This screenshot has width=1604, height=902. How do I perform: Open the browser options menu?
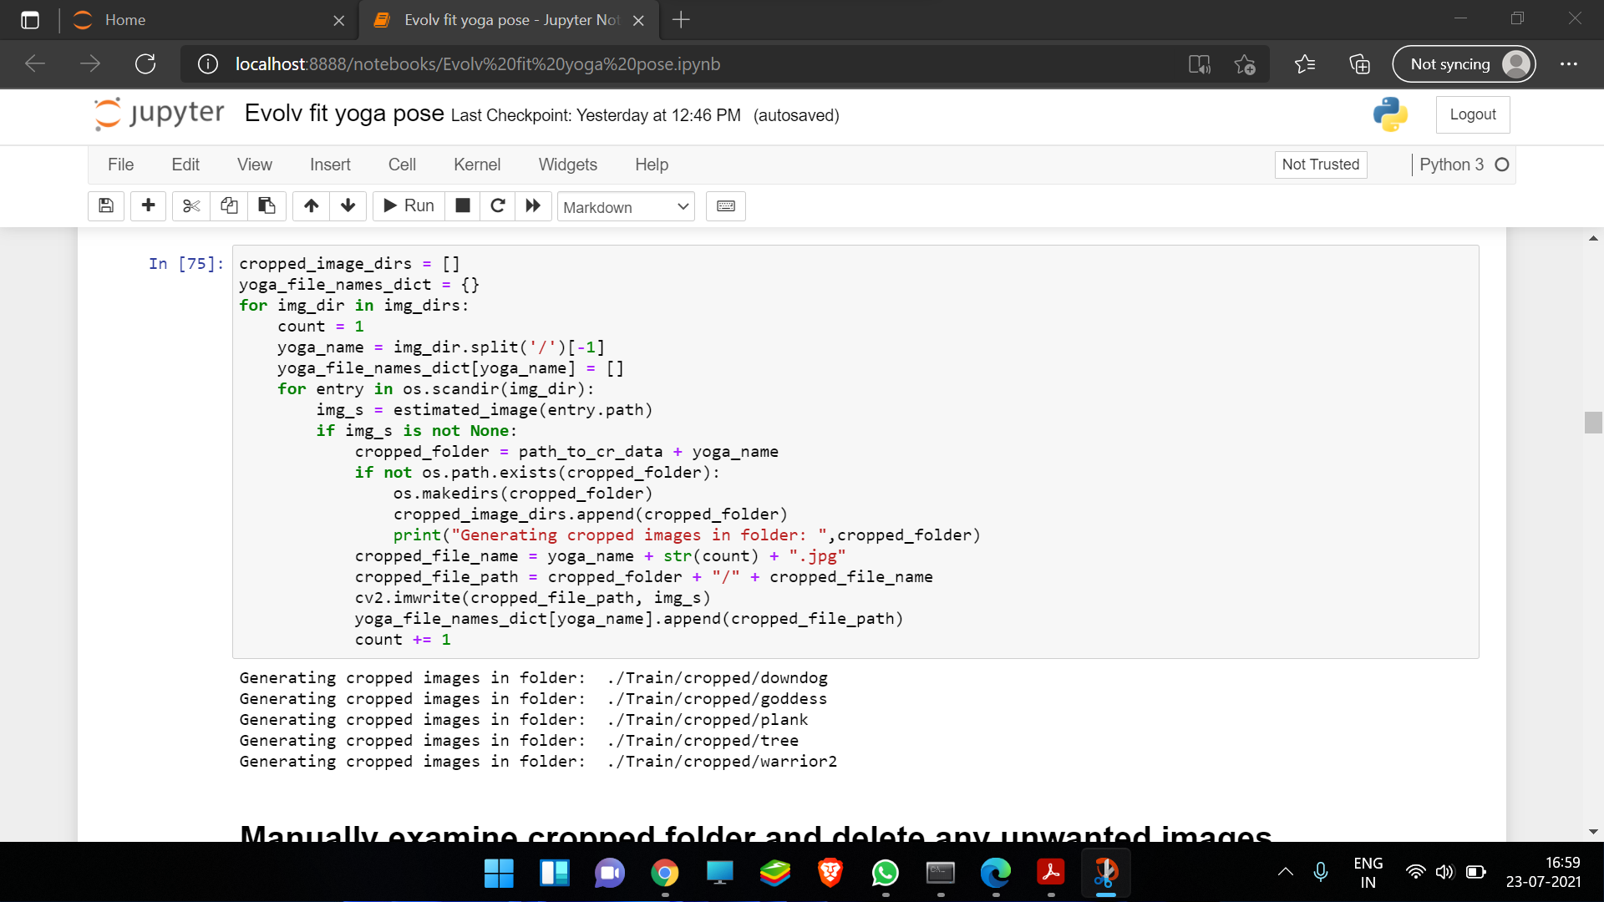click(1571, 63)
